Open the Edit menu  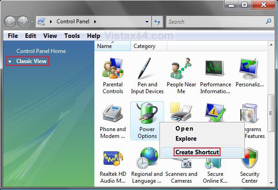point(31,36)
